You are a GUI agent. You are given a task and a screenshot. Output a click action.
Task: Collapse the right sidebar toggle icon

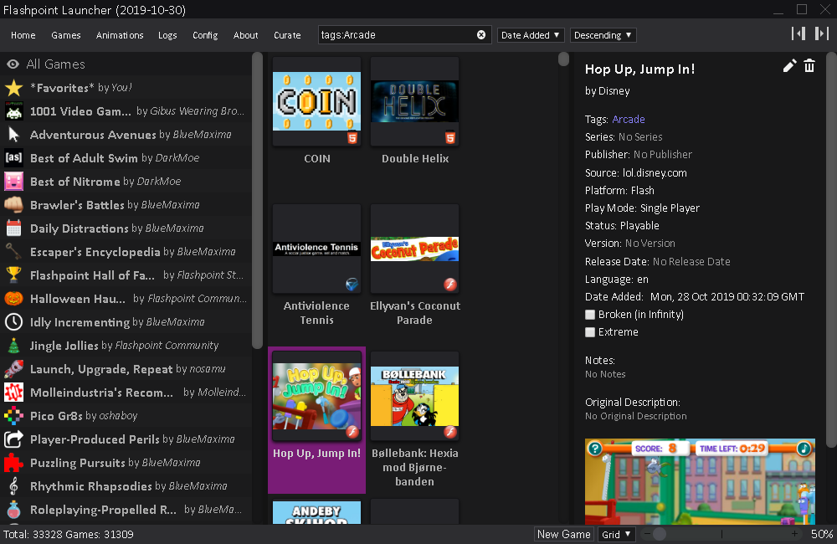click(x=821, y=33)
